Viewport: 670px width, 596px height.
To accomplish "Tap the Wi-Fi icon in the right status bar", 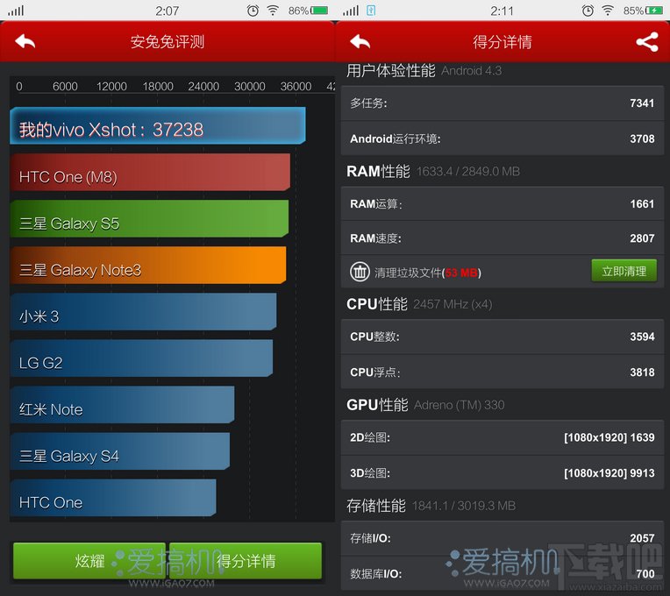I will [608, 11].
